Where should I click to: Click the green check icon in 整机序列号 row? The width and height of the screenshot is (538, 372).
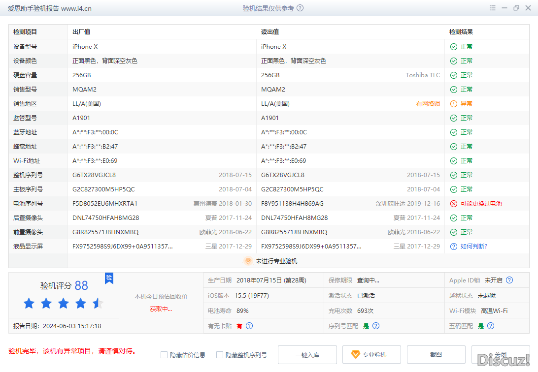pos(454,175)
